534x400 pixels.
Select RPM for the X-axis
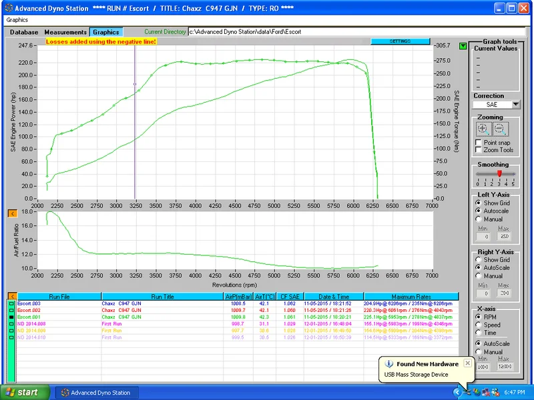[479, 317]
